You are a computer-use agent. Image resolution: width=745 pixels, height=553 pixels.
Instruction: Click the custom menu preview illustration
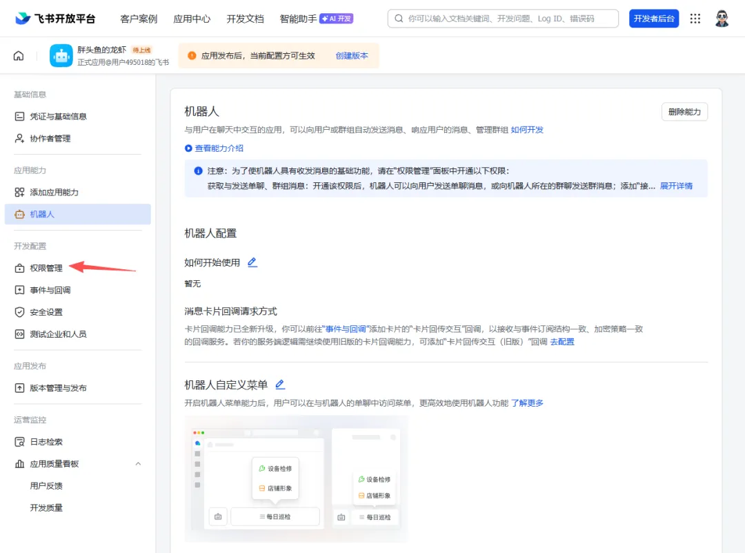(296, 479)
